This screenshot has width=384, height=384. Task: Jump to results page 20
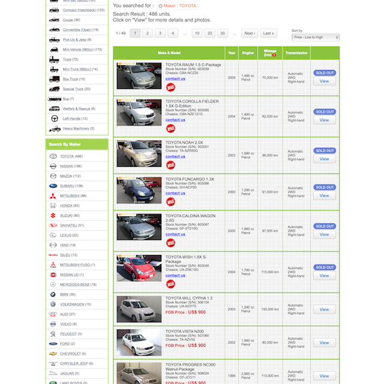pos(210,34)
